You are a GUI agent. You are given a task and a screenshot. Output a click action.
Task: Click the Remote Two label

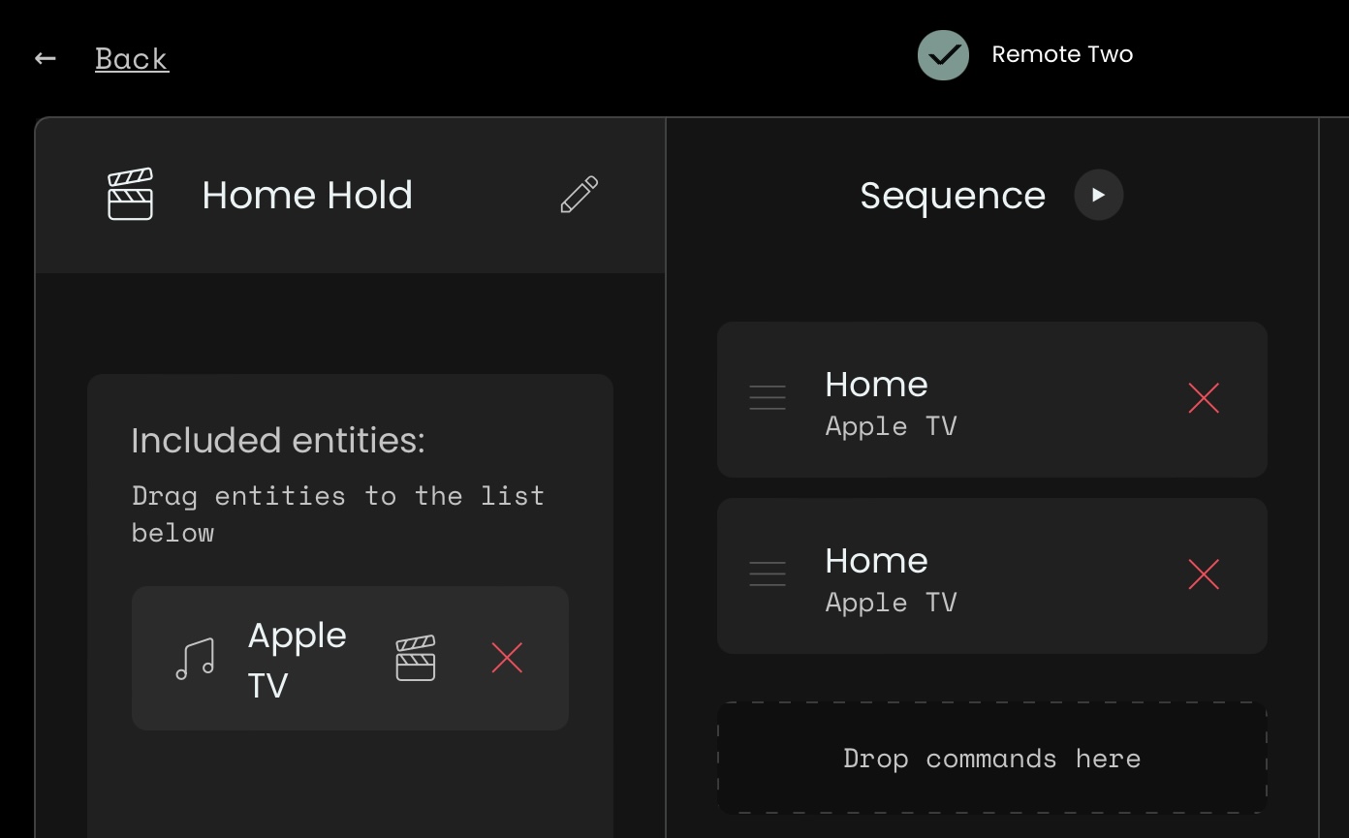[1062, 54]
